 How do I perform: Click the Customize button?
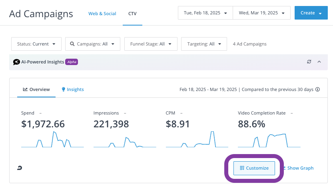tap(254, 168)
